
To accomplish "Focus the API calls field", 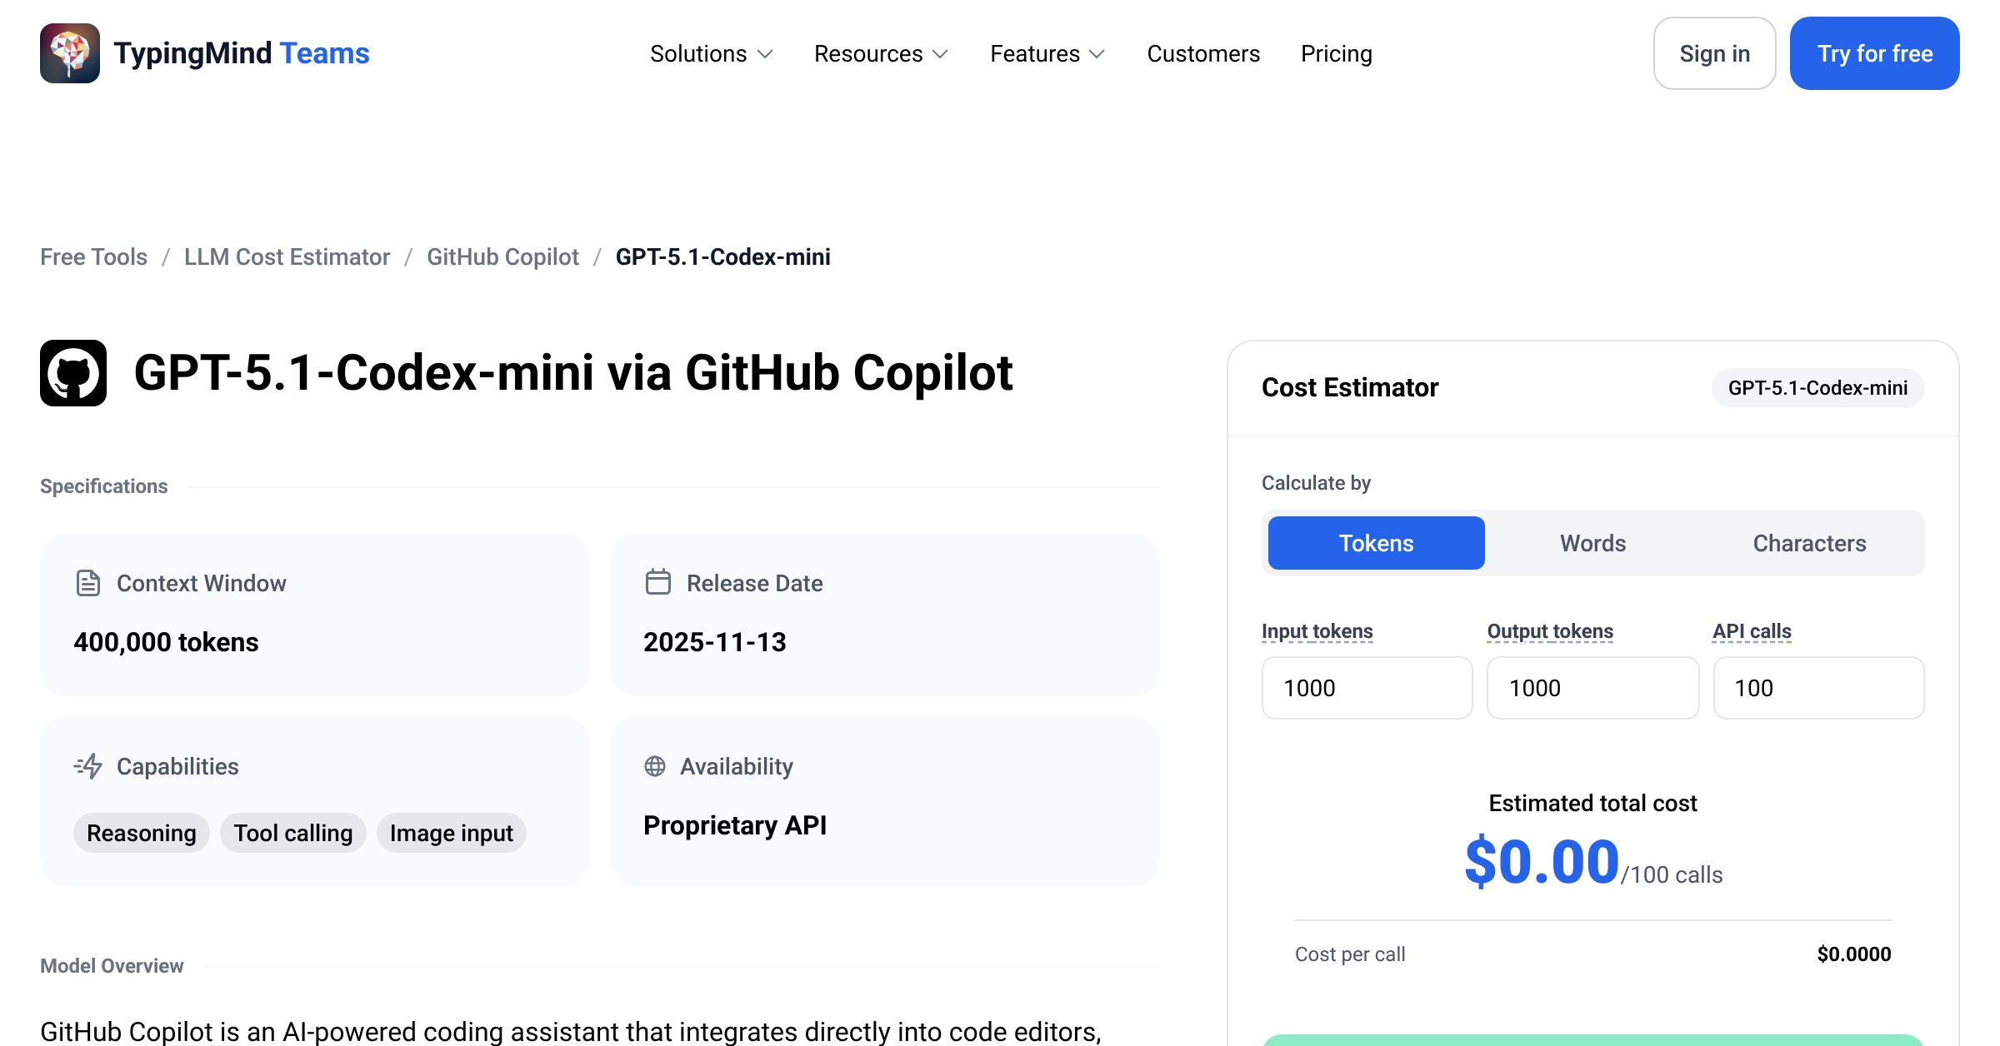I will [1818, 688].
